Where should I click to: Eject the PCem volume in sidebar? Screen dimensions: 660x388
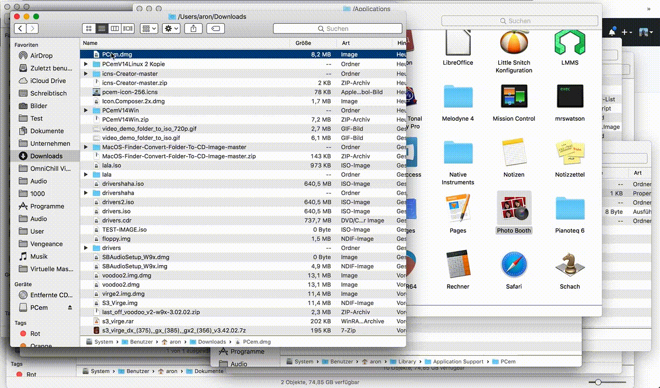70,307
